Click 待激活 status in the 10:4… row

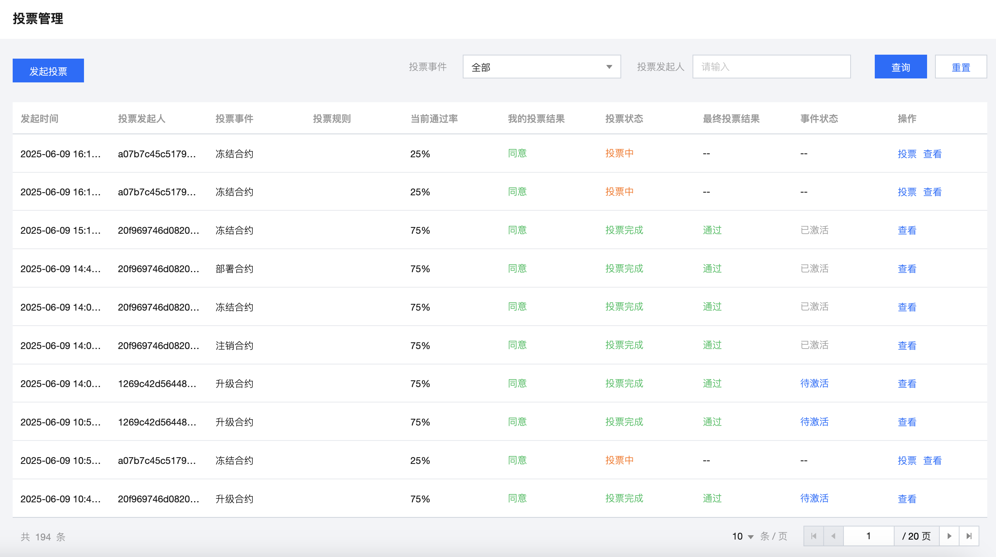click(814, 498)
